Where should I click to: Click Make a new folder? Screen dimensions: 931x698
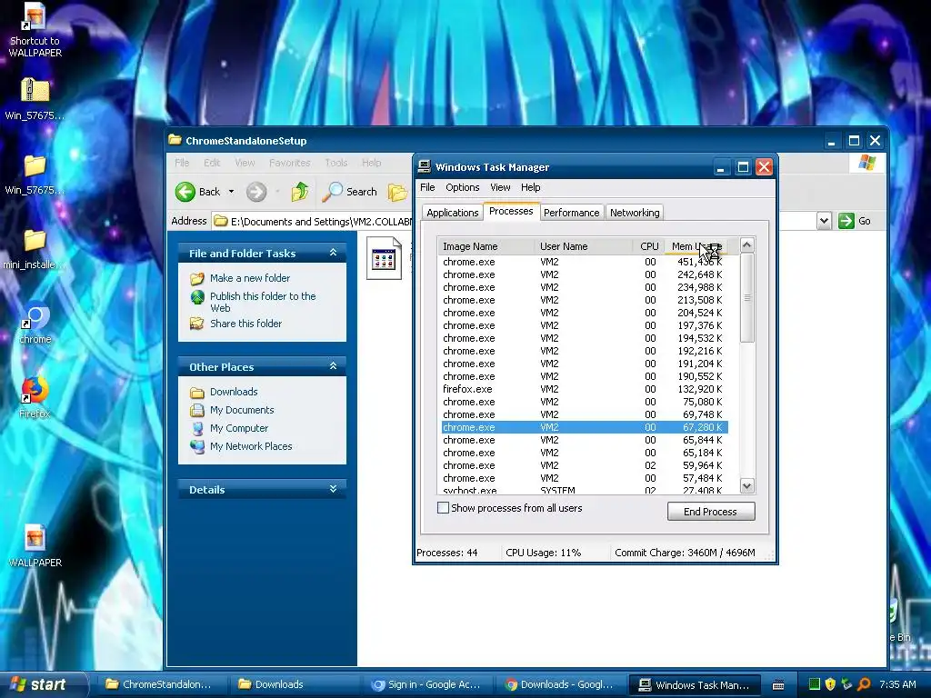[x=249, y=278]
